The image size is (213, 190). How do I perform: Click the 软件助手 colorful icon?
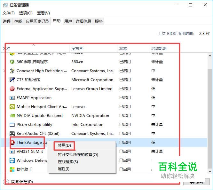pyautogui.click(x=12, y=169)
